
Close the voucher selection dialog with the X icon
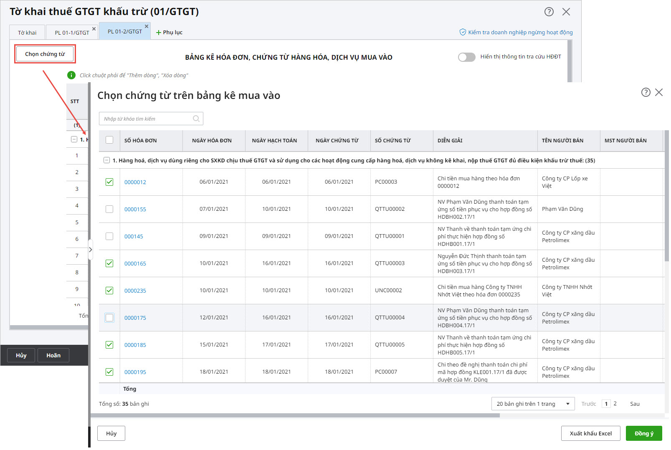coord(659,92)
